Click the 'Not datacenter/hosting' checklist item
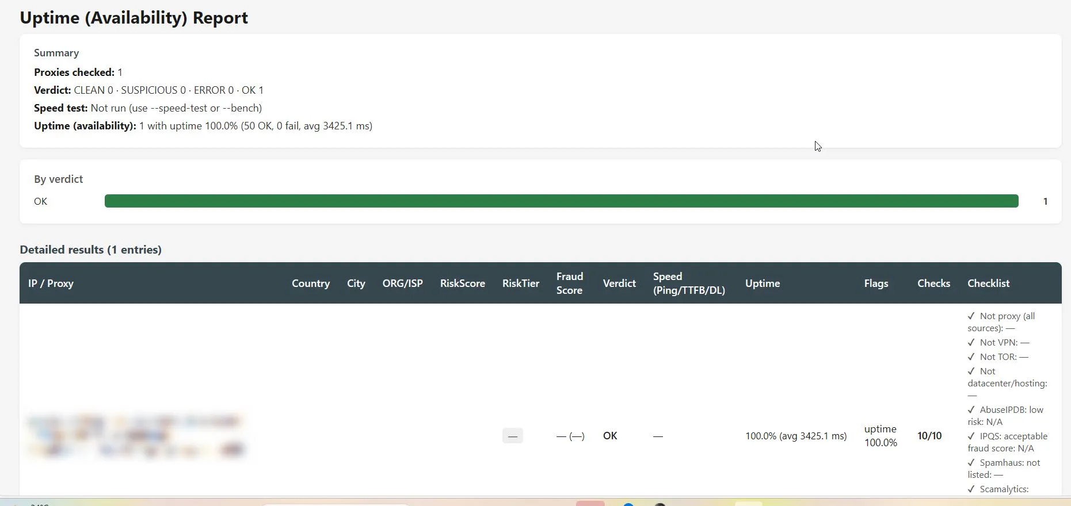Screen dimensions: 1071x506 [1007, 383]
